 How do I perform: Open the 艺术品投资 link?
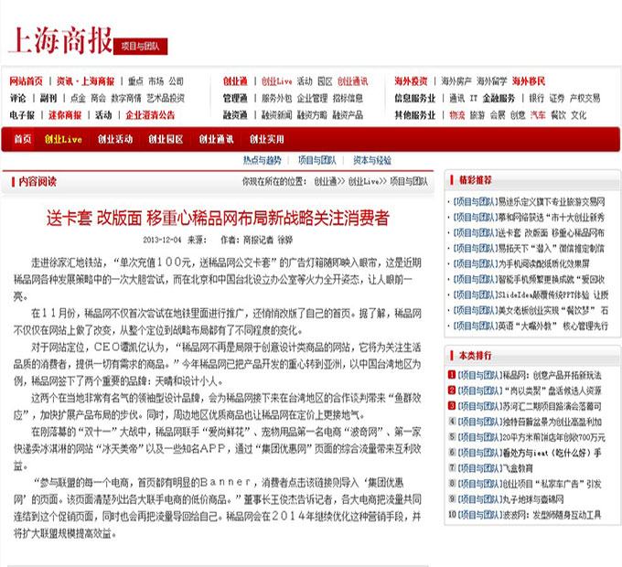coord(166,99)
